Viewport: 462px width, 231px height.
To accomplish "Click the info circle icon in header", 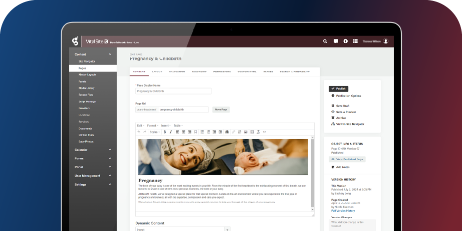I will (345, 41).
